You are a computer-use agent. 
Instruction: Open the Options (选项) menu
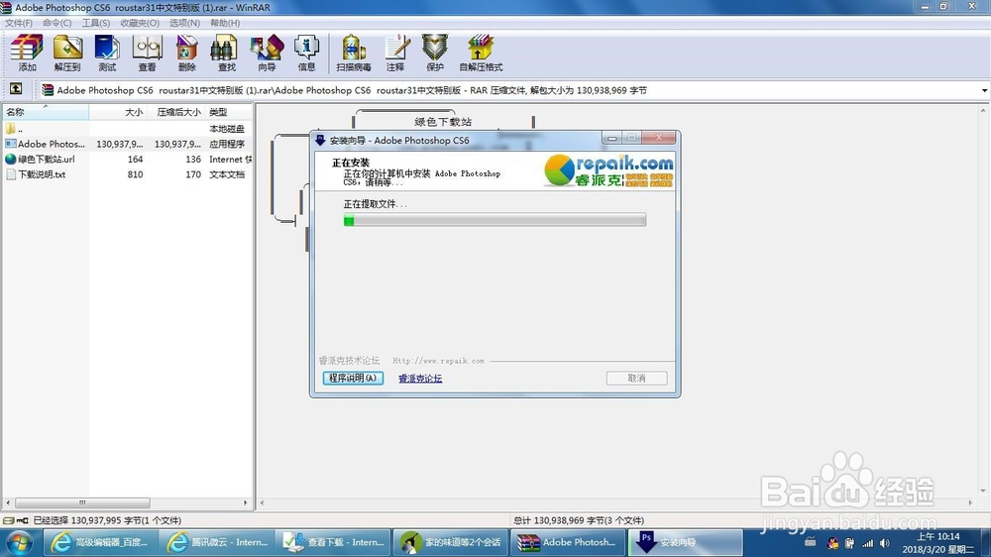coord(184,23)
